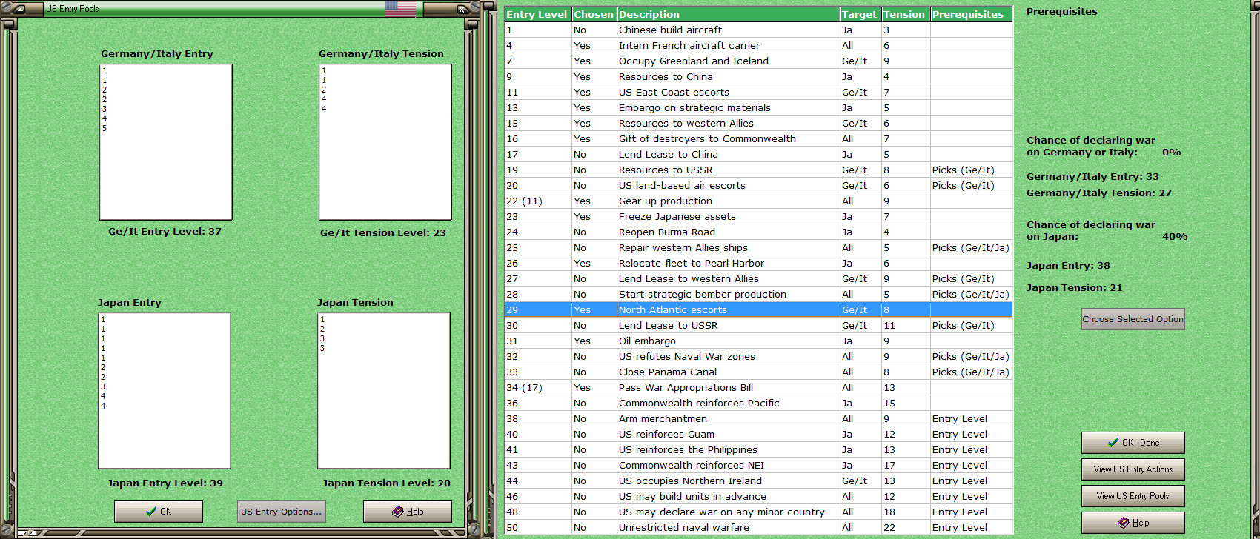Select the Resources to China row

(758, 76)
